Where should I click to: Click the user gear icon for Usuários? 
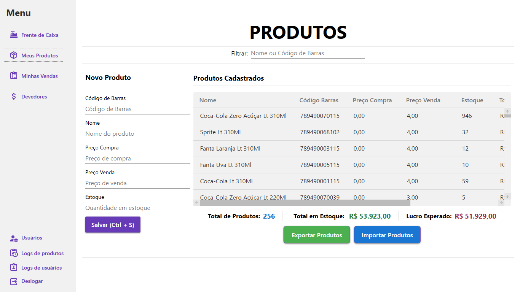[14, 238]
